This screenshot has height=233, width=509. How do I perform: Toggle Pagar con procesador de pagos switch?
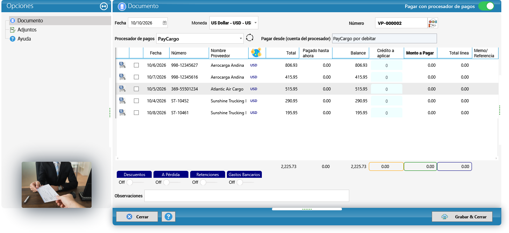(x=486, y=6)
